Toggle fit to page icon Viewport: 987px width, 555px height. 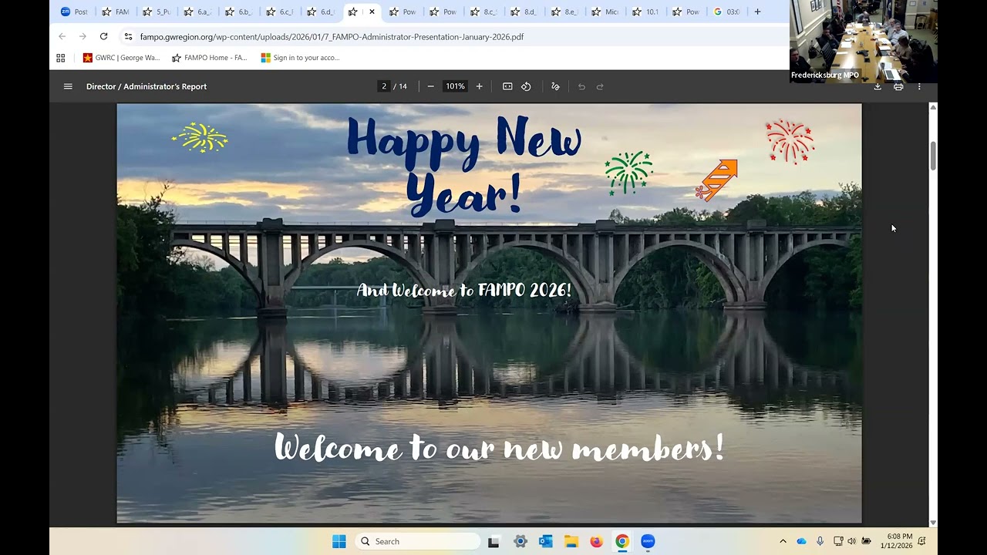pos(507,86)
